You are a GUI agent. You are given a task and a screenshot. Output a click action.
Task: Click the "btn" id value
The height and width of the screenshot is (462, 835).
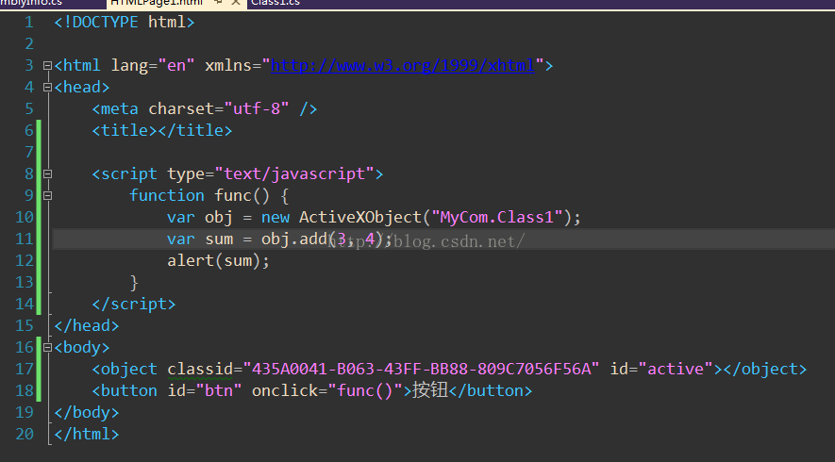[219, 390]
